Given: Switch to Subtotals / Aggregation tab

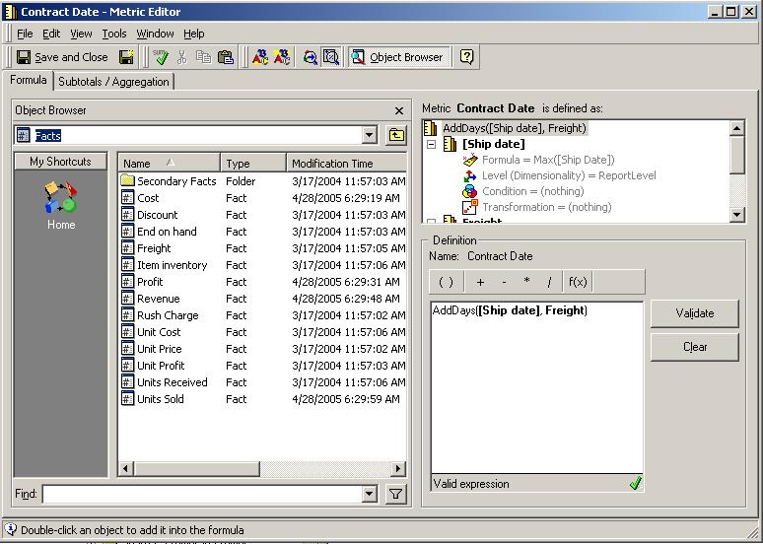Looking at the screenshot, I should (x=113, y=82).
